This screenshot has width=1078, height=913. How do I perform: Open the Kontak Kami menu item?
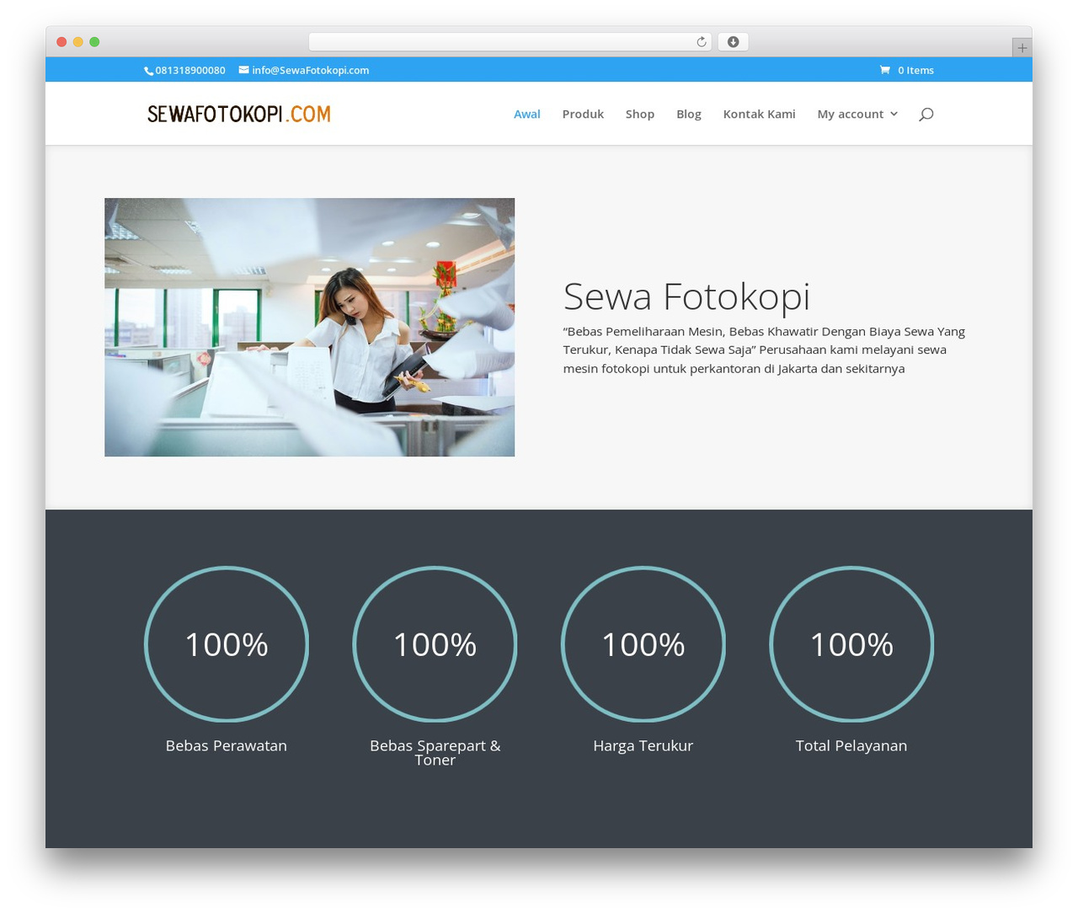click(759, 114)
